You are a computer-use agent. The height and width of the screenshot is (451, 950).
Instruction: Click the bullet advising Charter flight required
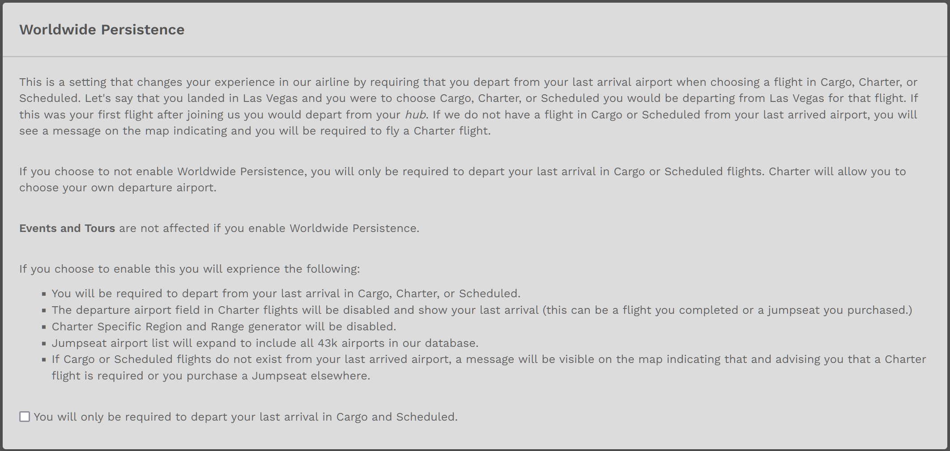489,367
